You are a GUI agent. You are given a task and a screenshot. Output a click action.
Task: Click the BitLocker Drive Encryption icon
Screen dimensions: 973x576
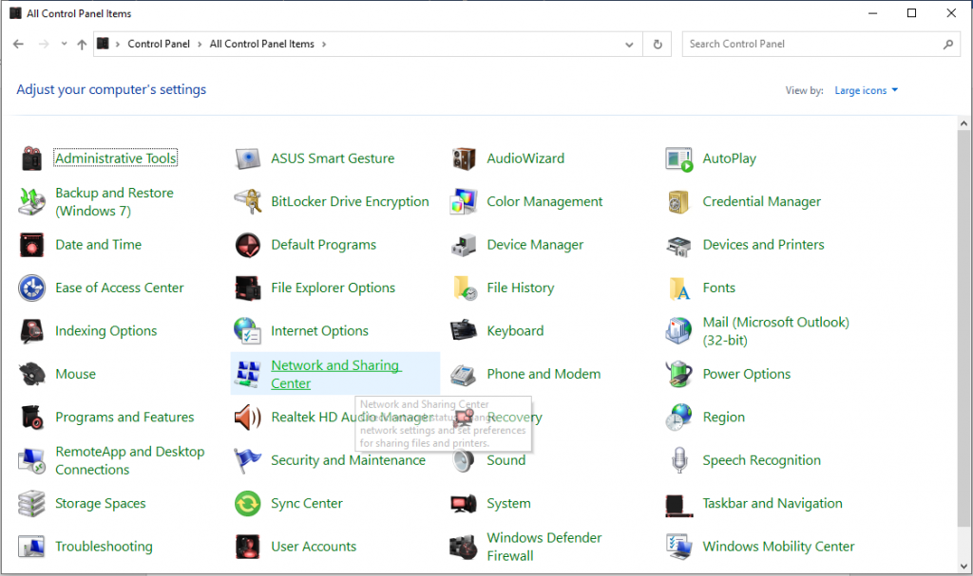(248, 202)
